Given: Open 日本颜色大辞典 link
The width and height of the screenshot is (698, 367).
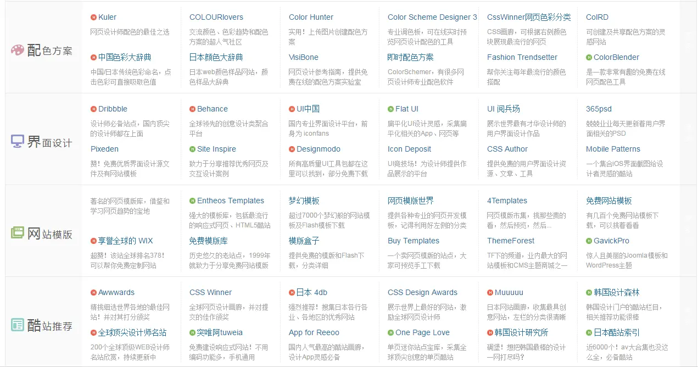Looking at the screenshot, I should [216, 57].
